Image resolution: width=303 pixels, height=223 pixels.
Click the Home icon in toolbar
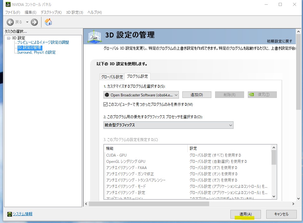[x=48, y=22]
